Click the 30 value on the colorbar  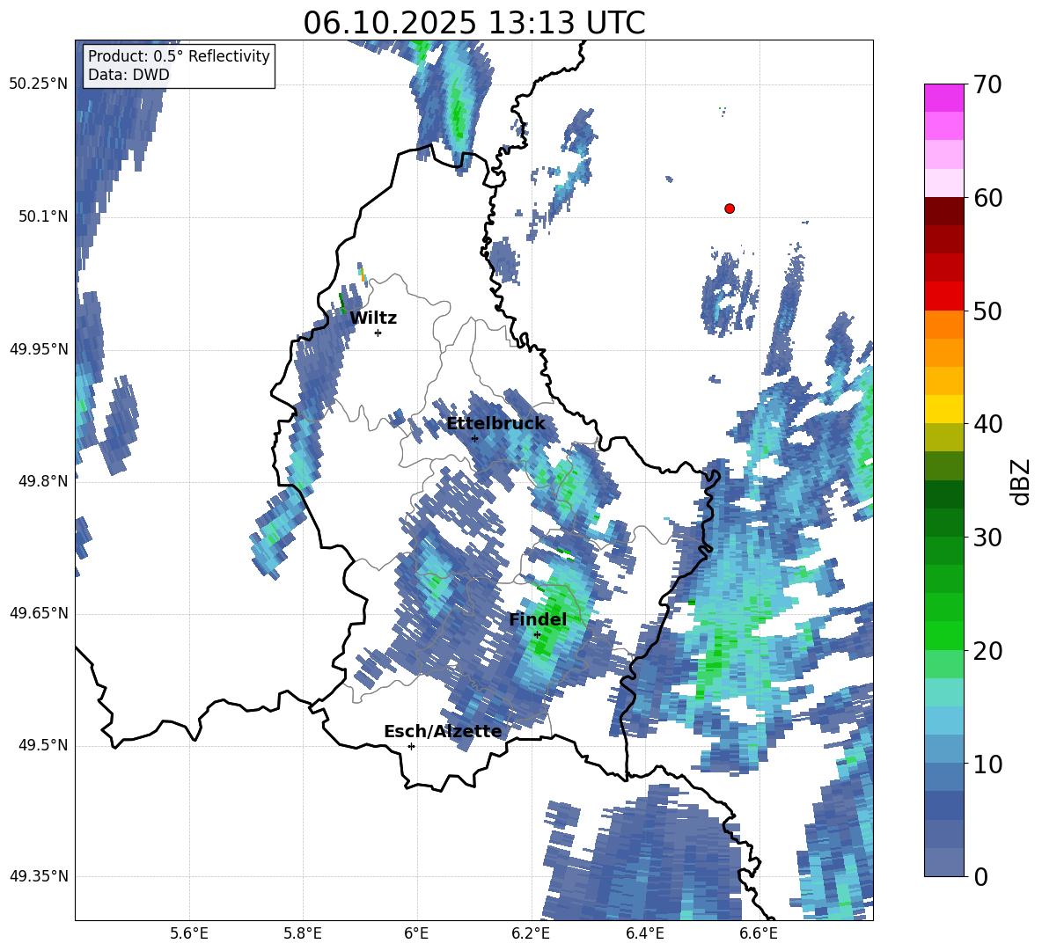pyautogui.click(x=988, y=538)
